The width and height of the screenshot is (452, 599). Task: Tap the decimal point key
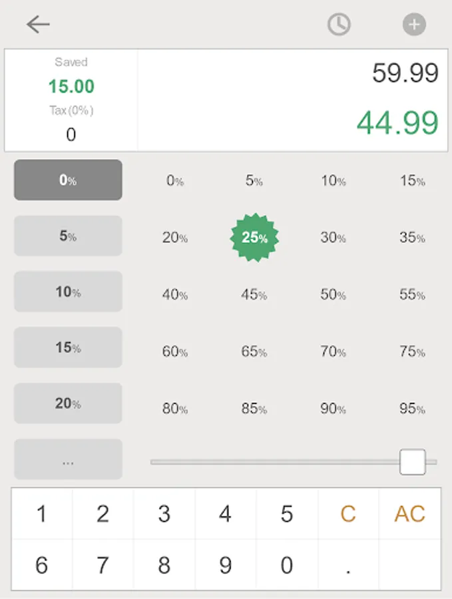tap(348, 565)
